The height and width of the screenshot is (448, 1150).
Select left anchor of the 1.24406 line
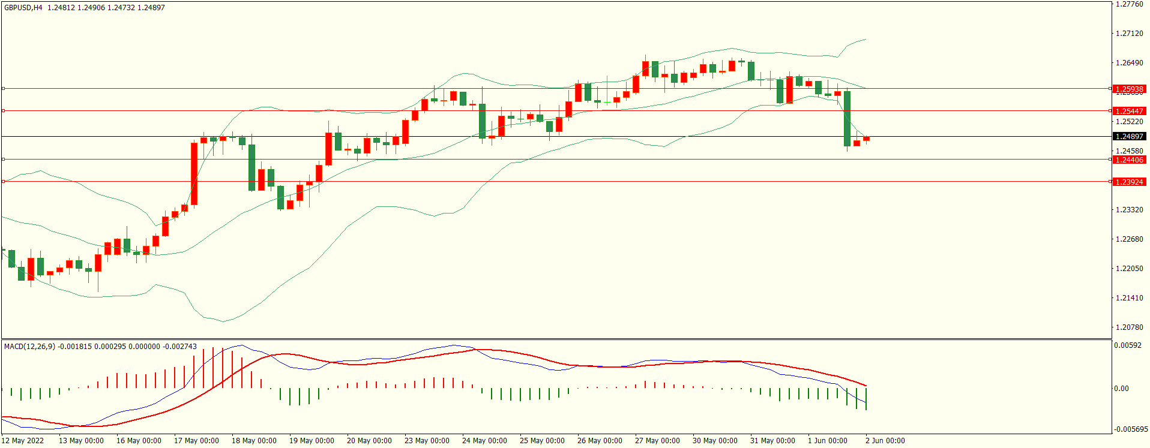point(3,160)
